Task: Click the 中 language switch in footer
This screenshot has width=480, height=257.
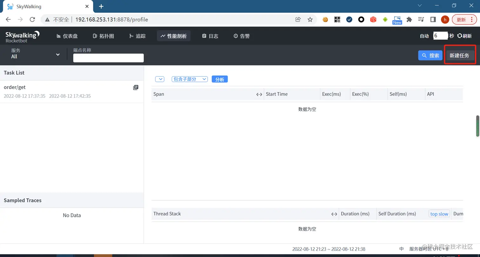Action: pyautogui.click(x=402, y=249)
